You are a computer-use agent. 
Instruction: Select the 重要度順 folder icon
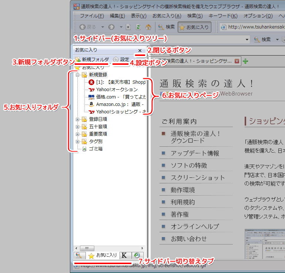pyautogui.click(x=84, y=134)
